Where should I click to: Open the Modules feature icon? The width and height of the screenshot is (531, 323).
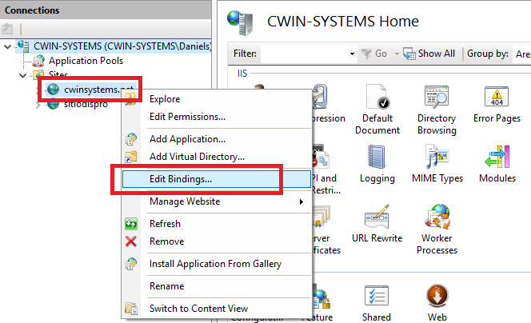pos(497,160)
